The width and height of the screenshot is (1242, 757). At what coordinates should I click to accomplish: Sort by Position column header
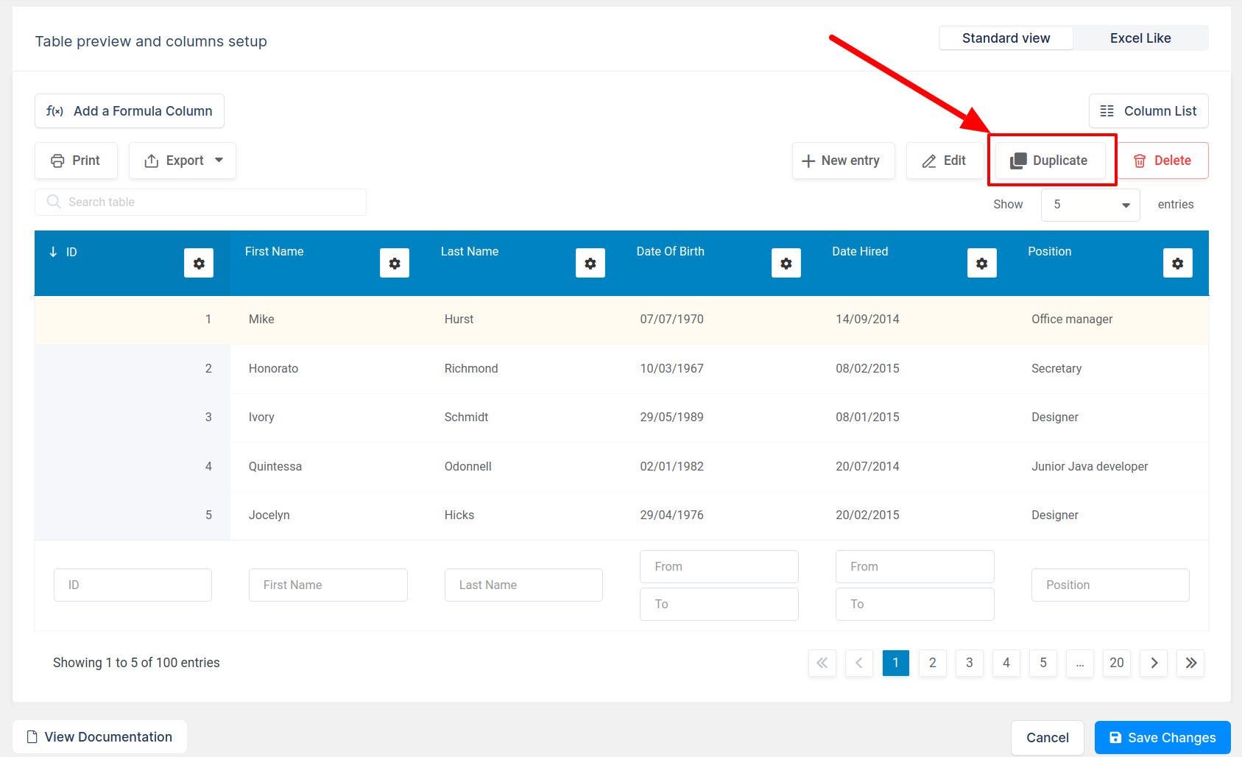pos(1049,251)
